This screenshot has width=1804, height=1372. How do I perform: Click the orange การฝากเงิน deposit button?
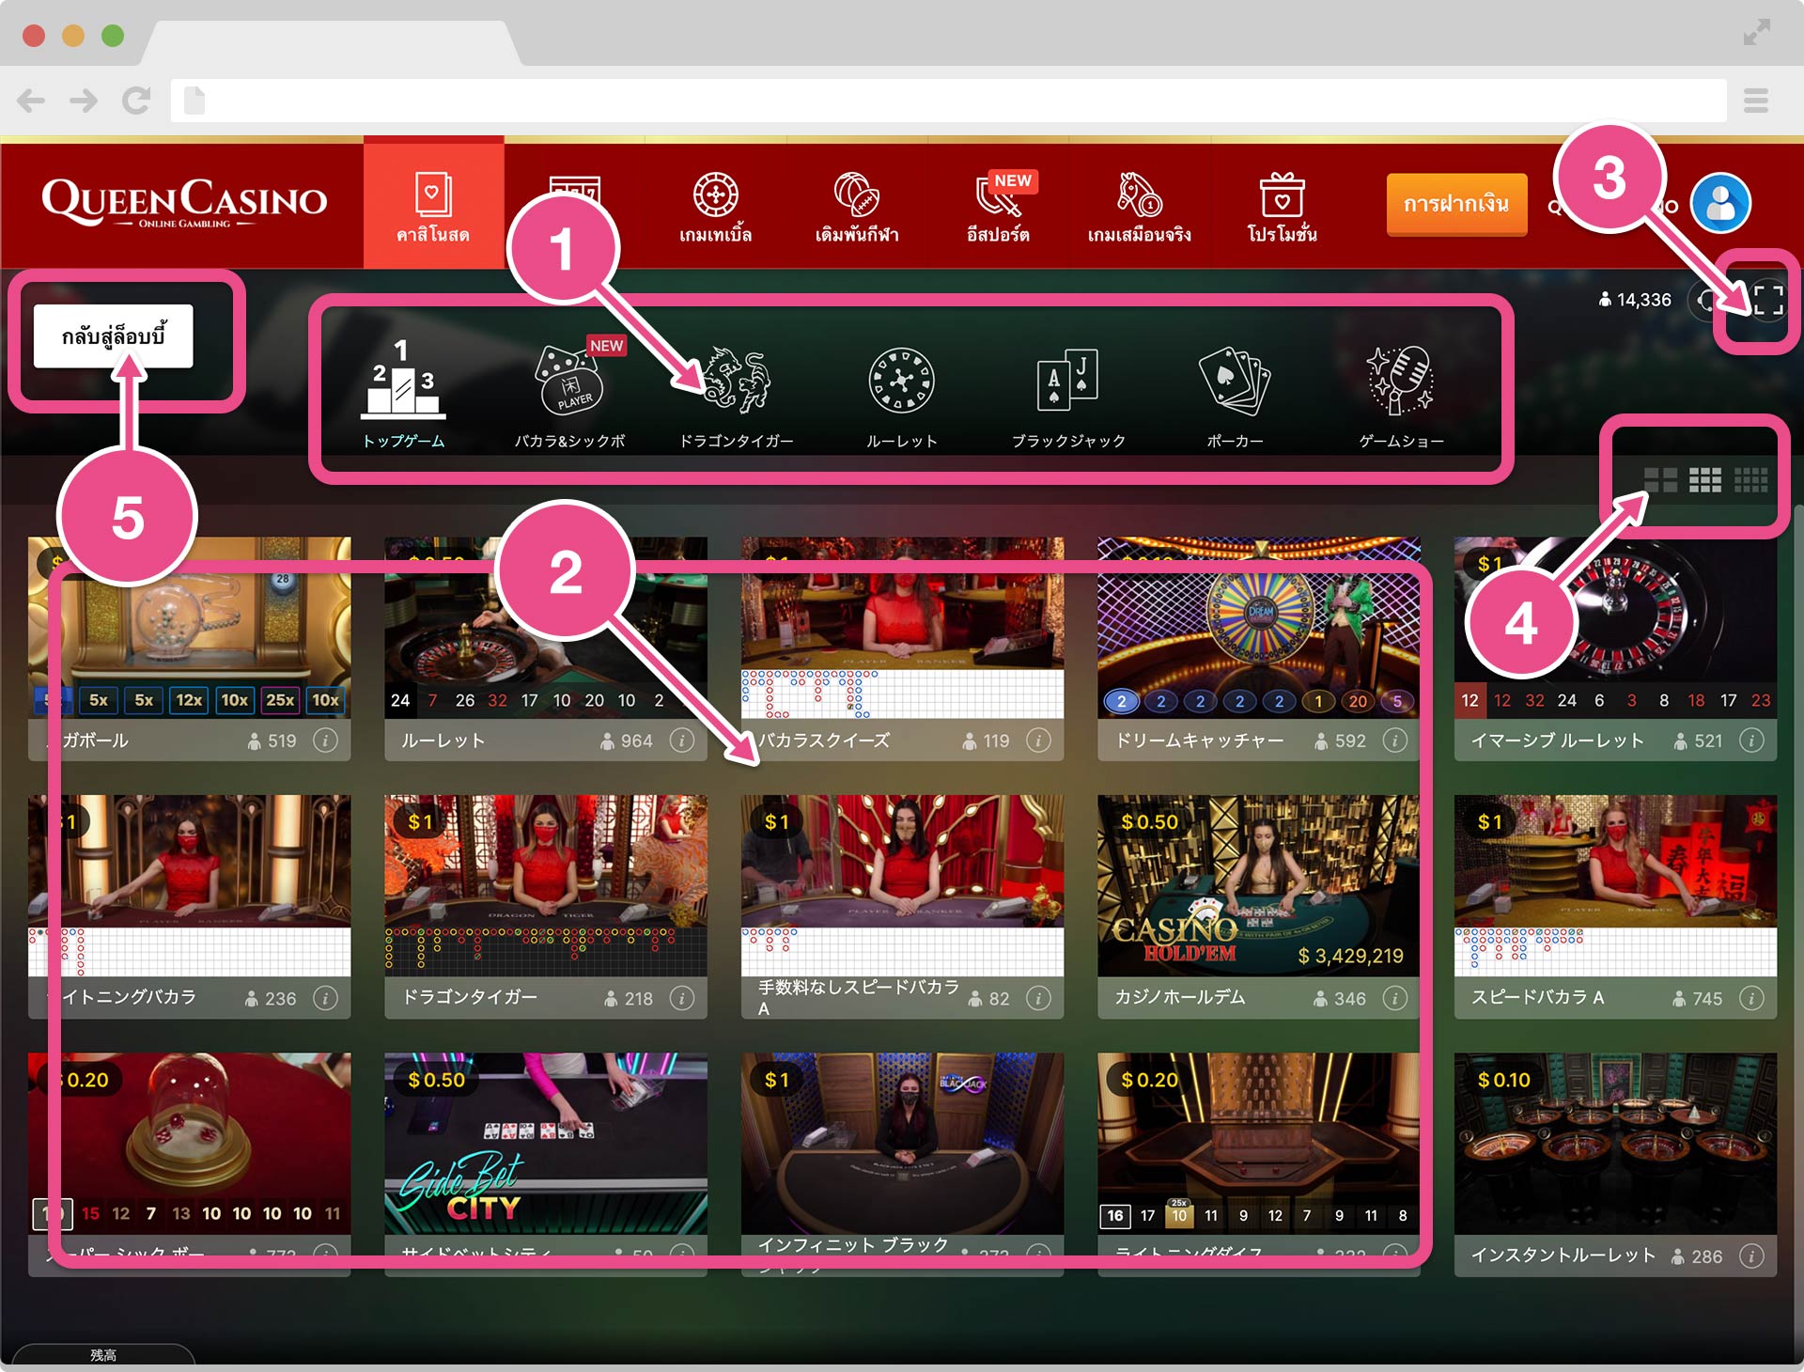tap(1455, 204)
